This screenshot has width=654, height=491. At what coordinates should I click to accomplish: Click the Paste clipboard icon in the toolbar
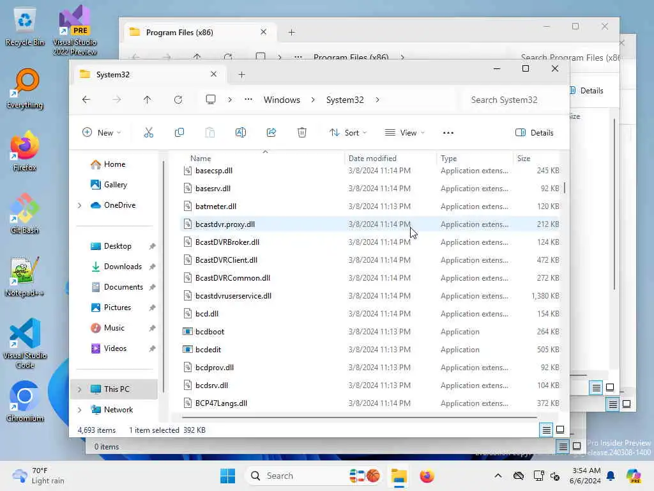click(209, 133)
